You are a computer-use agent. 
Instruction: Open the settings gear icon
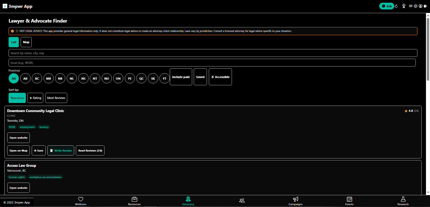click(x=415, y=6)
